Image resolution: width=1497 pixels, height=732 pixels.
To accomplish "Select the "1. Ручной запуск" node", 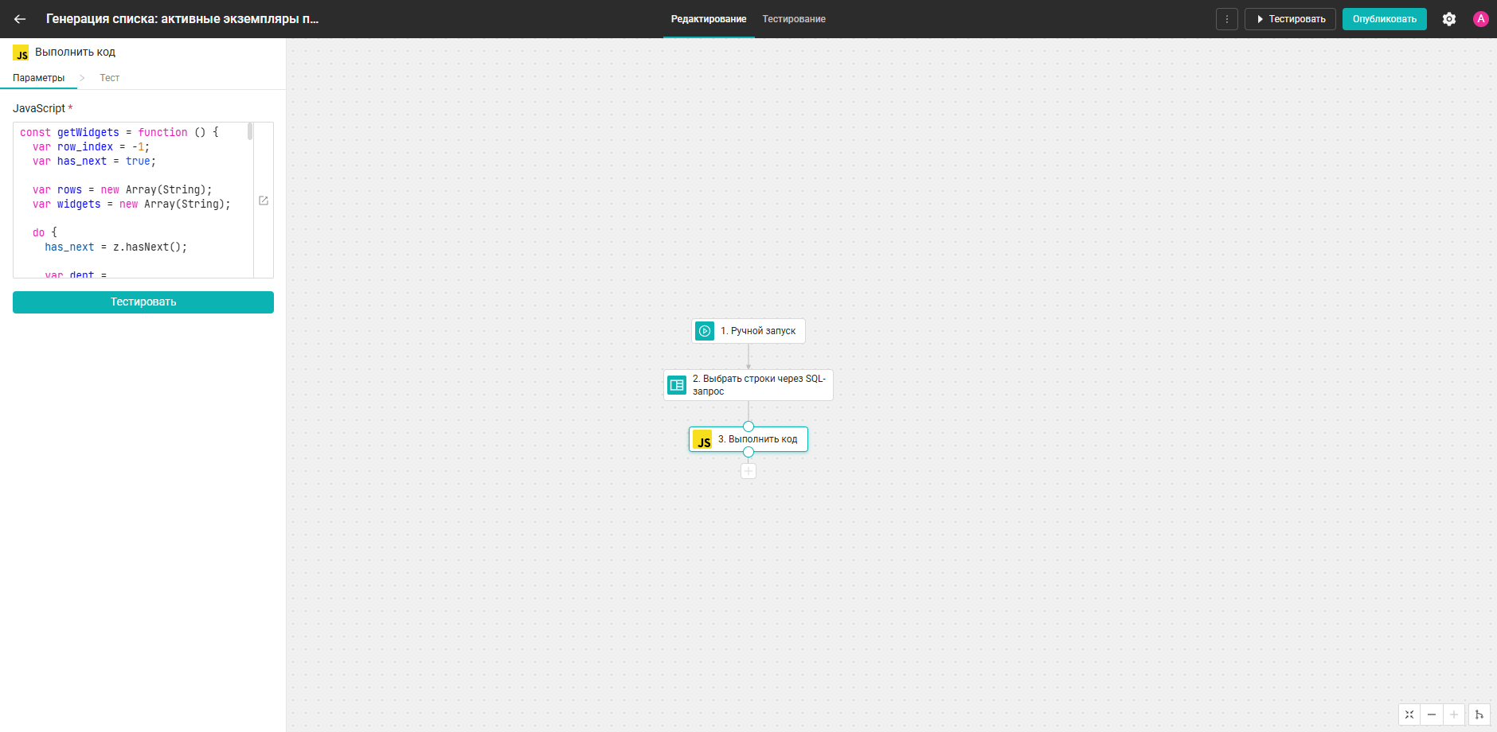I will [748, 331].
